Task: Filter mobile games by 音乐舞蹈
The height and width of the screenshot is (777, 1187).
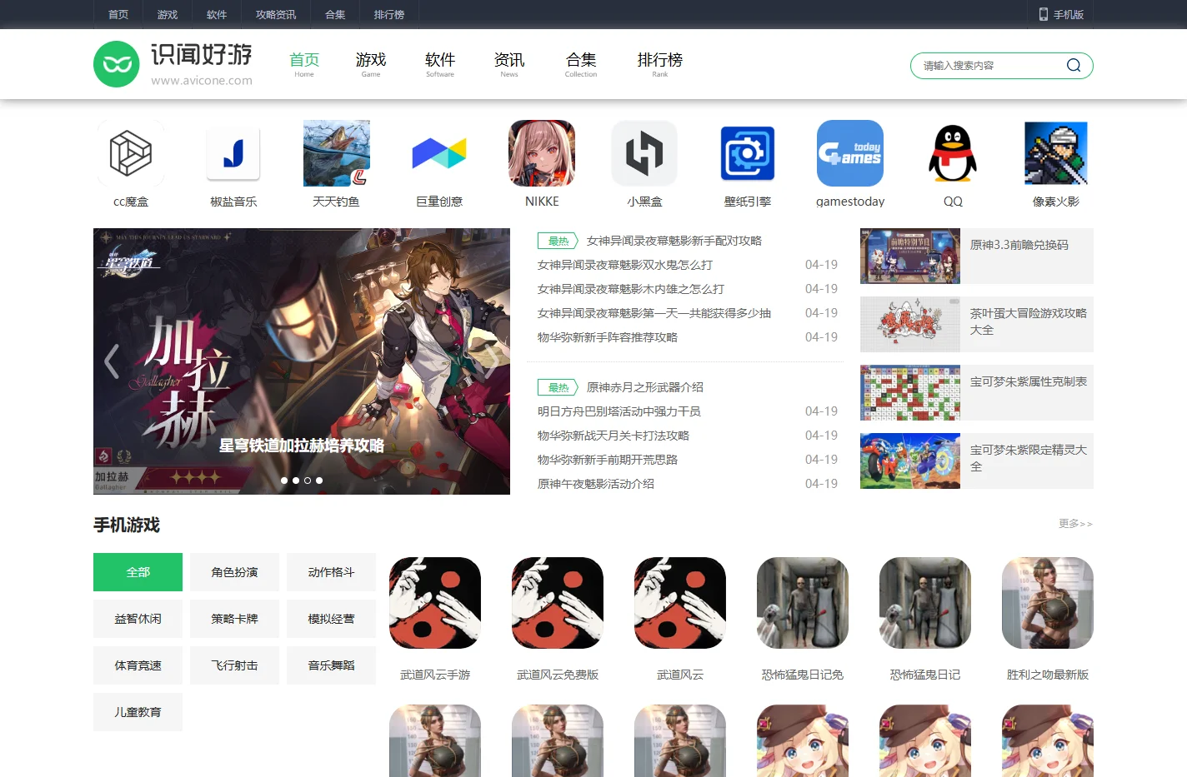Action: 331,665
